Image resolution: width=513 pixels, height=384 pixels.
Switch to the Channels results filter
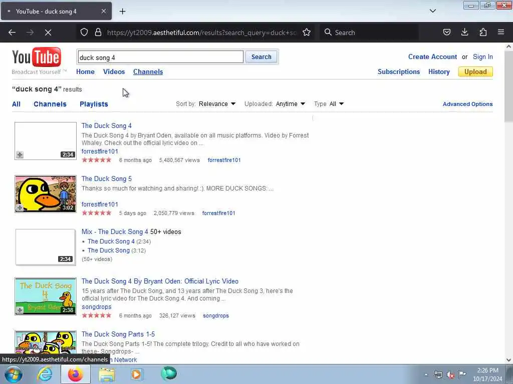(x=50, y=104)
